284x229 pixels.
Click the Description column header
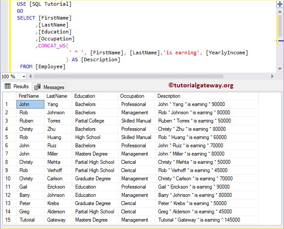point(207,96)
